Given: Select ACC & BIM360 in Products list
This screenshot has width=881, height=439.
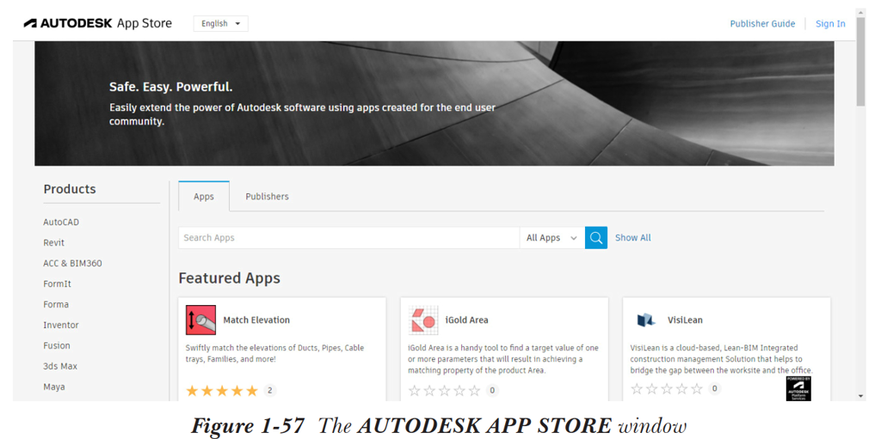Looking at the screenshot, I should coord(72,263).
